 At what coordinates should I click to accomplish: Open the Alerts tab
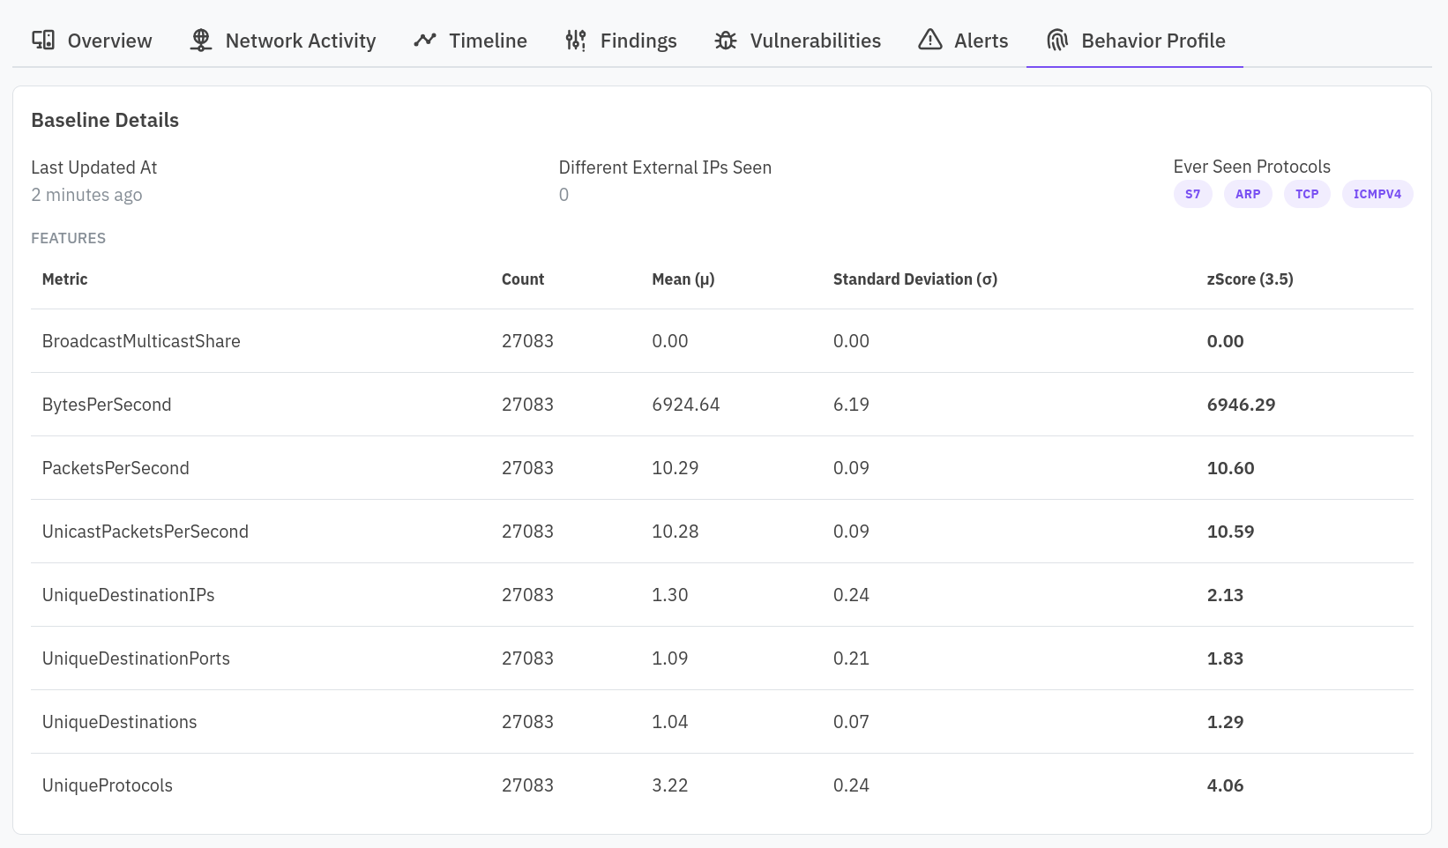tap(963, 41)
